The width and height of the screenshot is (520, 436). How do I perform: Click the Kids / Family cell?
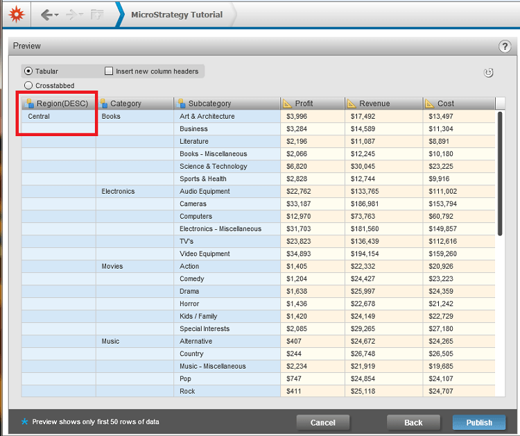pyautogui.click(x=227, y=316)
